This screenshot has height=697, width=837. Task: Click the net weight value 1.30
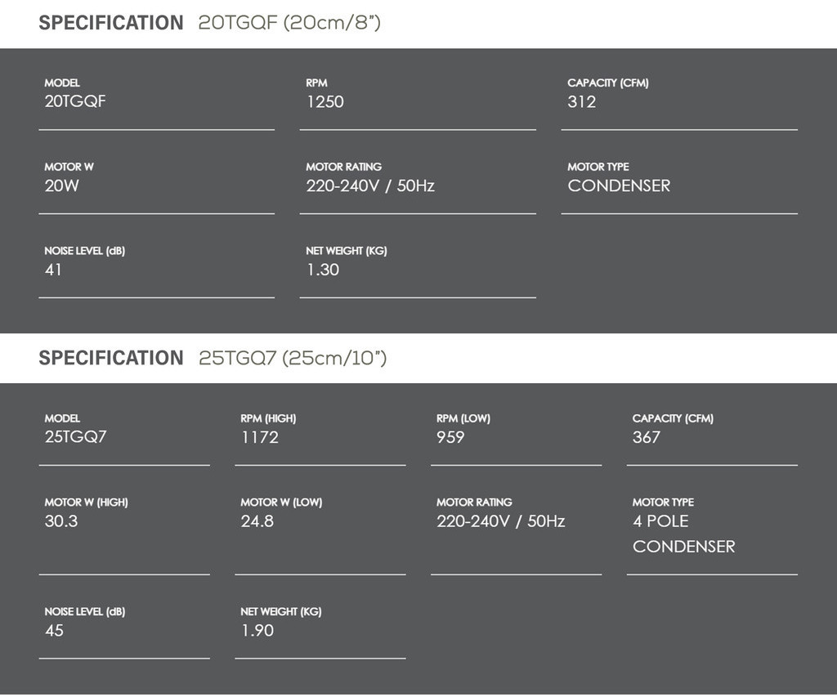point(322,270)
